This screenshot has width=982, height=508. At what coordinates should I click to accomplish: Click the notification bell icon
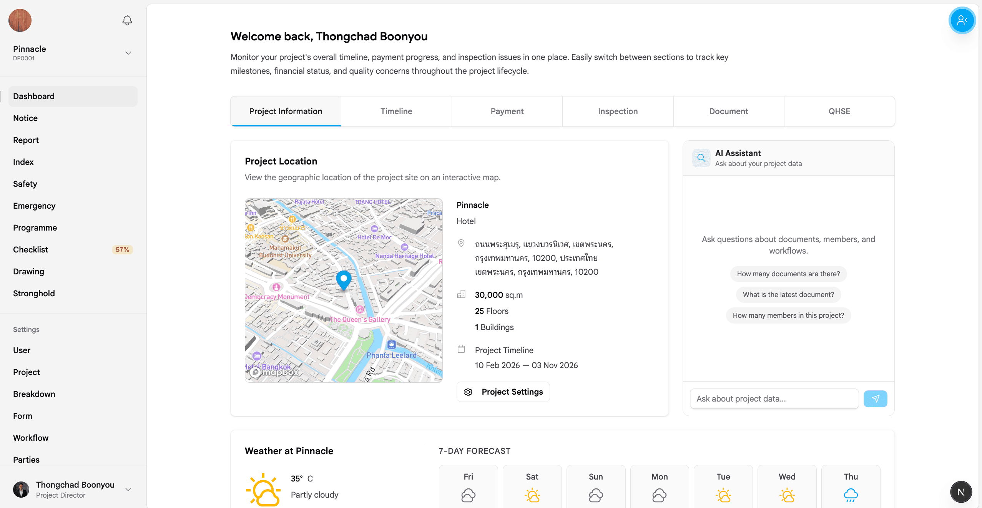click(127, 20)
